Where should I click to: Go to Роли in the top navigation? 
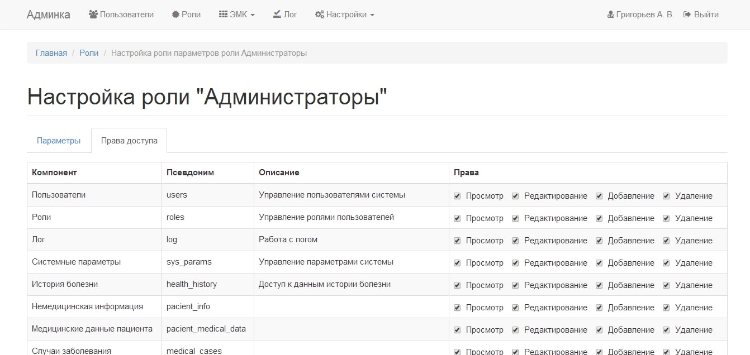(186, 15)
